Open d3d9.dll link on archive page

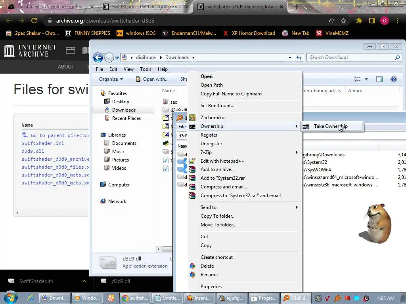click(33, 151)
